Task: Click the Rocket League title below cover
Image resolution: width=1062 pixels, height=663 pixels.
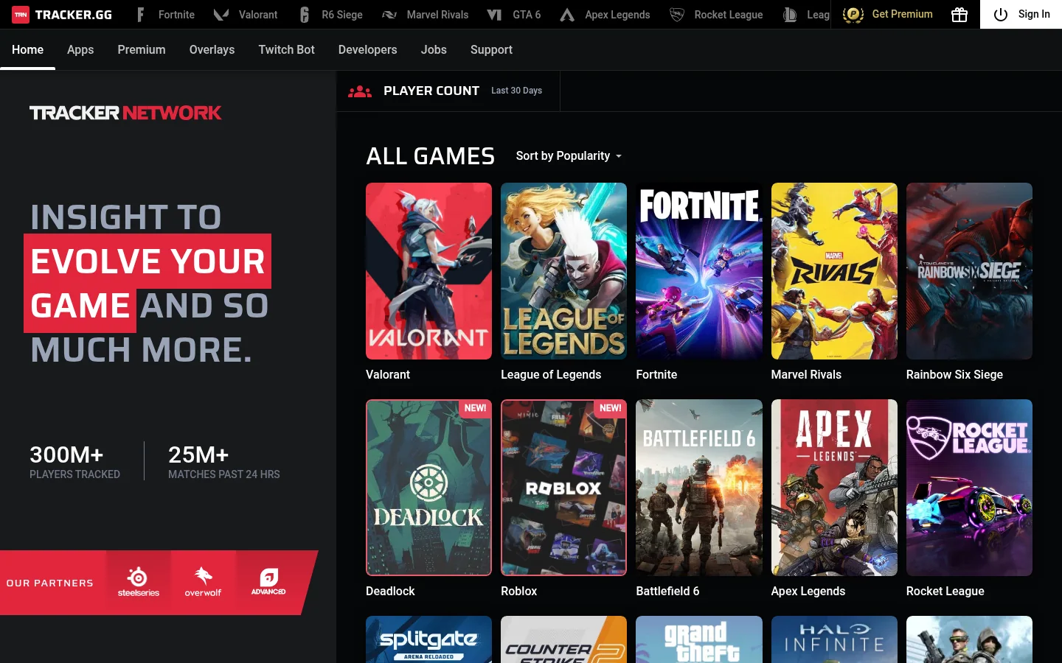Action: pyautogui.click(x=945, y=591)
